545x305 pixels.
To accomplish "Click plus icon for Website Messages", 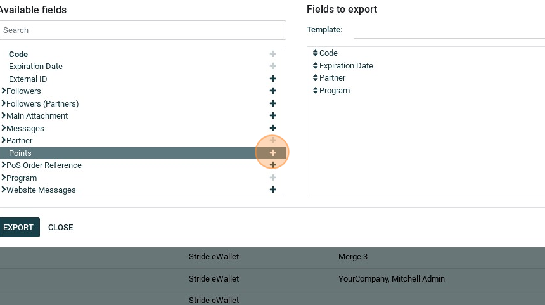I will [273, 190].
